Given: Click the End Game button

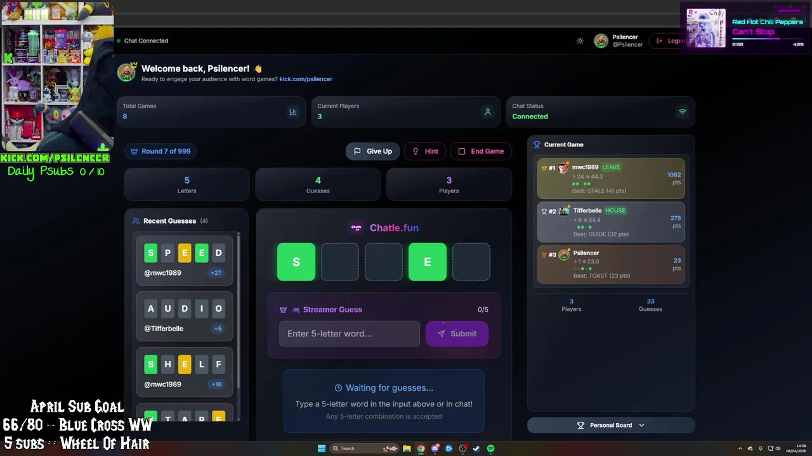Looking at the screenshot, I should click(481, 151).
